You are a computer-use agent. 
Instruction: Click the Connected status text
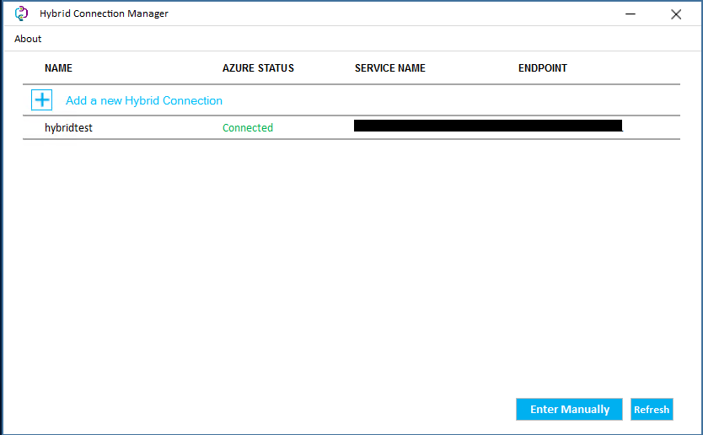(248, 128)
